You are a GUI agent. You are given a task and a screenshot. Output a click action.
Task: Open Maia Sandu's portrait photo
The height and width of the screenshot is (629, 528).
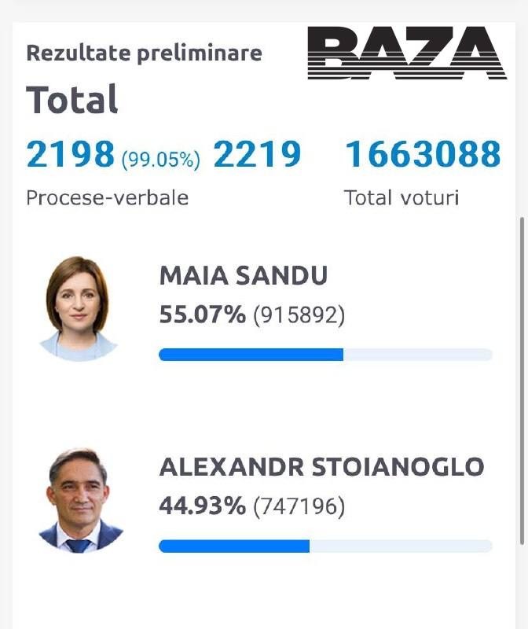pos(78,308)
